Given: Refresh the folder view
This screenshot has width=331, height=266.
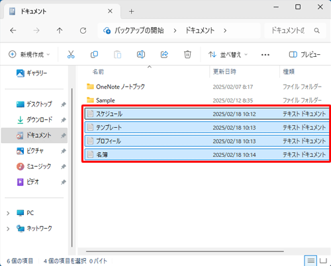Looking at the screenshot, I should pos(83,30).
